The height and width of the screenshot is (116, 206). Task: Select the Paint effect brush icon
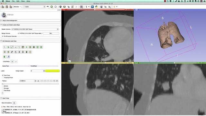pyautogui.click(x=12, y=47)
